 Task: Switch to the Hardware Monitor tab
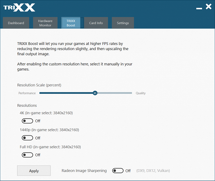45,23
